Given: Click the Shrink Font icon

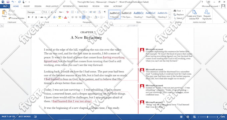Looking at the screenshot, I should (55, 12).
